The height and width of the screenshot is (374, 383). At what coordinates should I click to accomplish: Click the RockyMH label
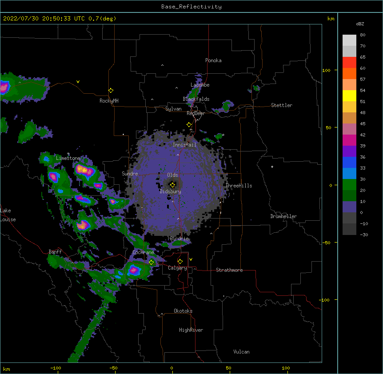109,101
